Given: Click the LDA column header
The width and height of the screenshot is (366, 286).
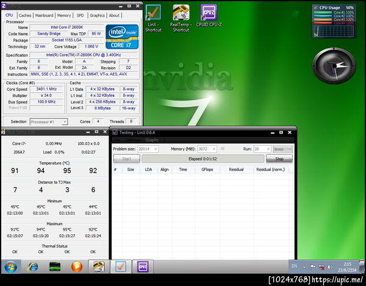Looking at the screenshot, I should (148, 170).
